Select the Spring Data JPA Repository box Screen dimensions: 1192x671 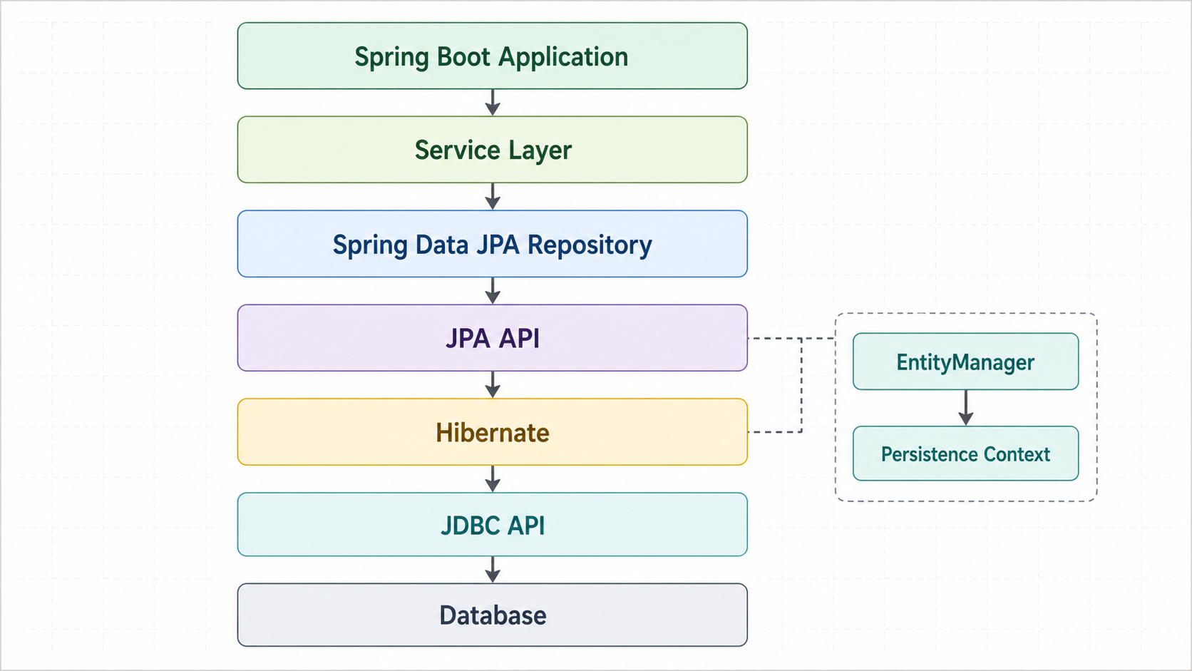[x=492, y=244]
